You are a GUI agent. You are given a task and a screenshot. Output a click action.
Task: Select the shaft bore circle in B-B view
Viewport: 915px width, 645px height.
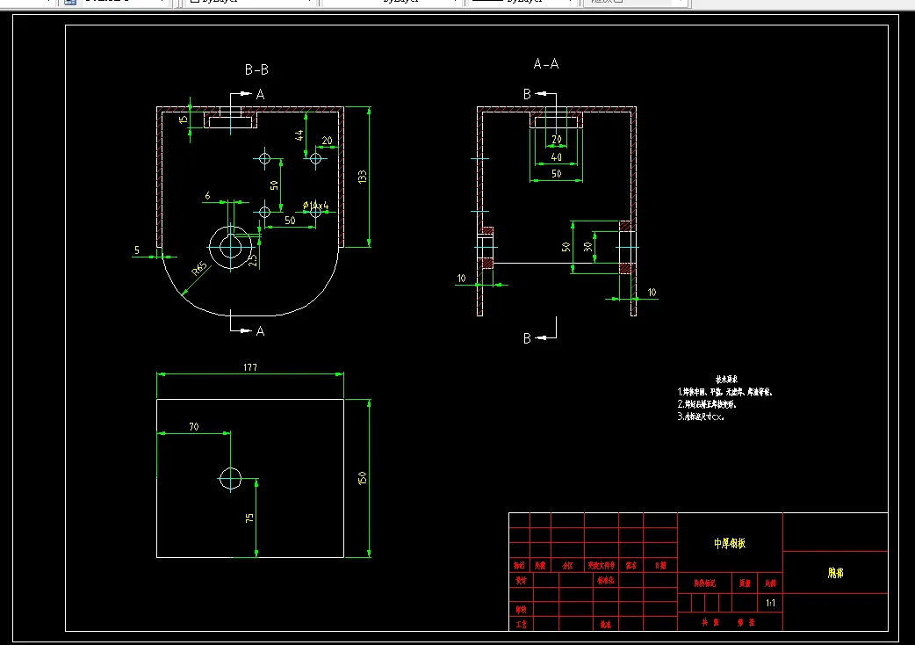[230, 248]
